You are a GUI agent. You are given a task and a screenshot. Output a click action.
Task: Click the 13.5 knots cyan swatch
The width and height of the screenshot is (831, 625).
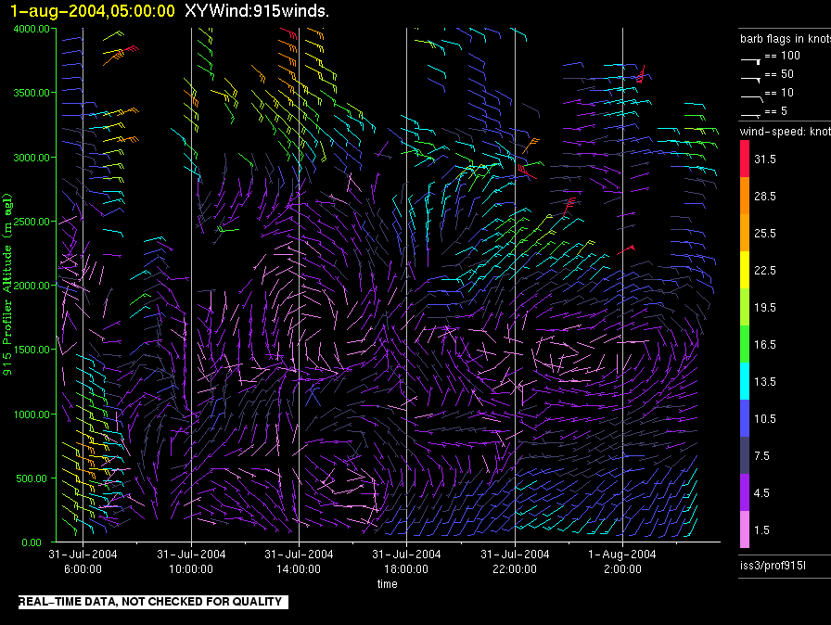pyautogui.click(x=745, y=381)
